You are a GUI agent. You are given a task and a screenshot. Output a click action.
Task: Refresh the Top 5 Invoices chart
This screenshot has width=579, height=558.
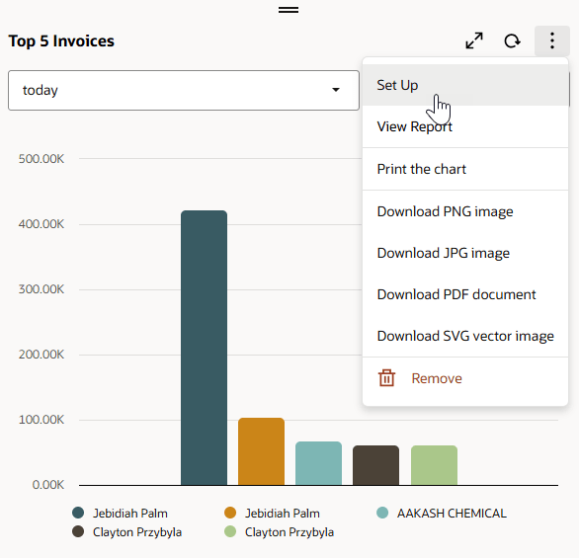tap(513, 40)
